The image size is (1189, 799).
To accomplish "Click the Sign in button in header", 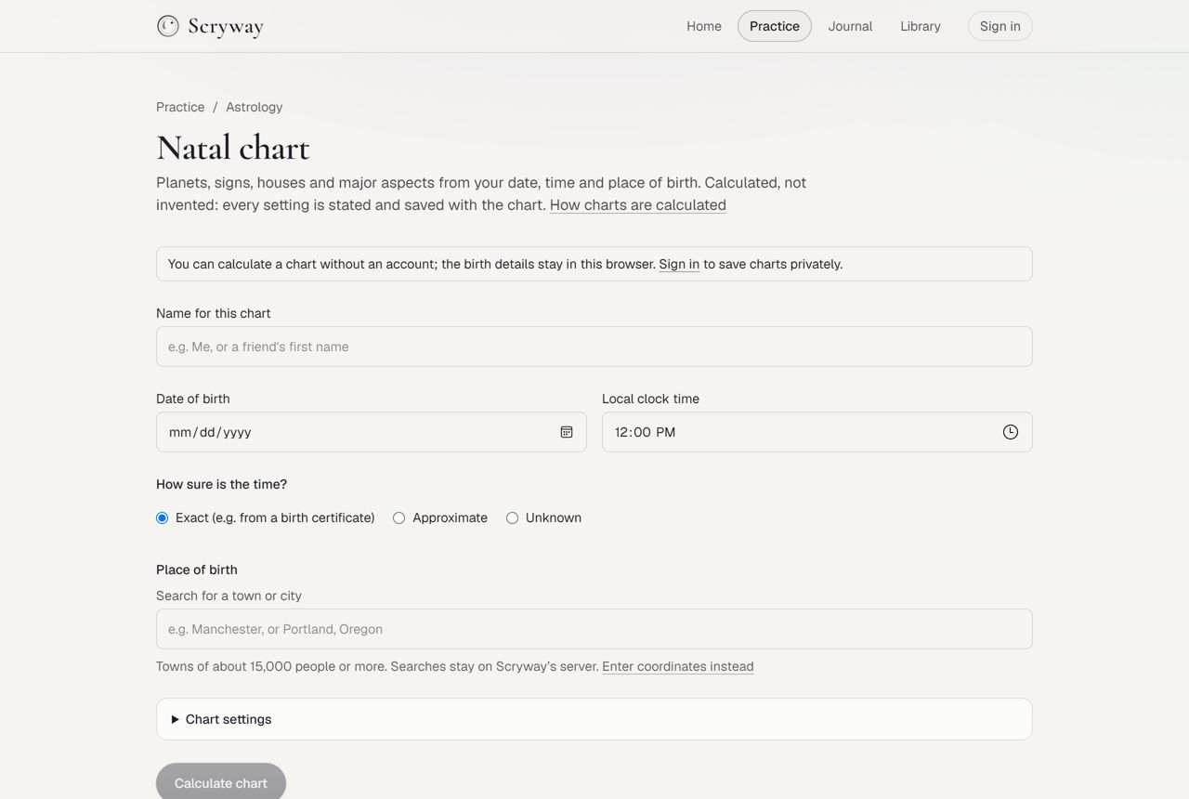I will (x=1000, y=26).
